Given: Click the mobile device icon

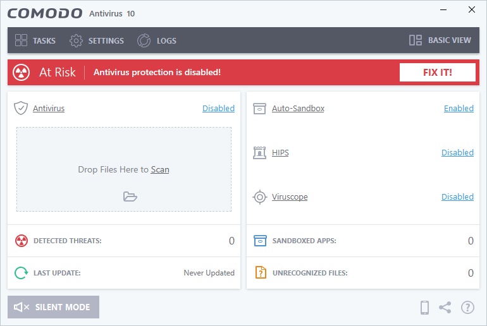Looking at the screenshot, I should coord(425,308).
